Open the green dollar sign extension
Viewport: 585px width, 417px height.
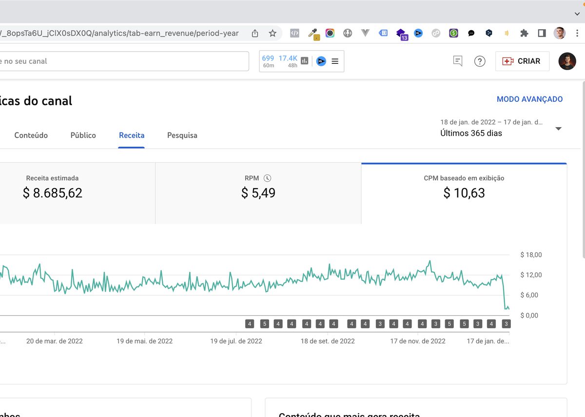[454, 33]
